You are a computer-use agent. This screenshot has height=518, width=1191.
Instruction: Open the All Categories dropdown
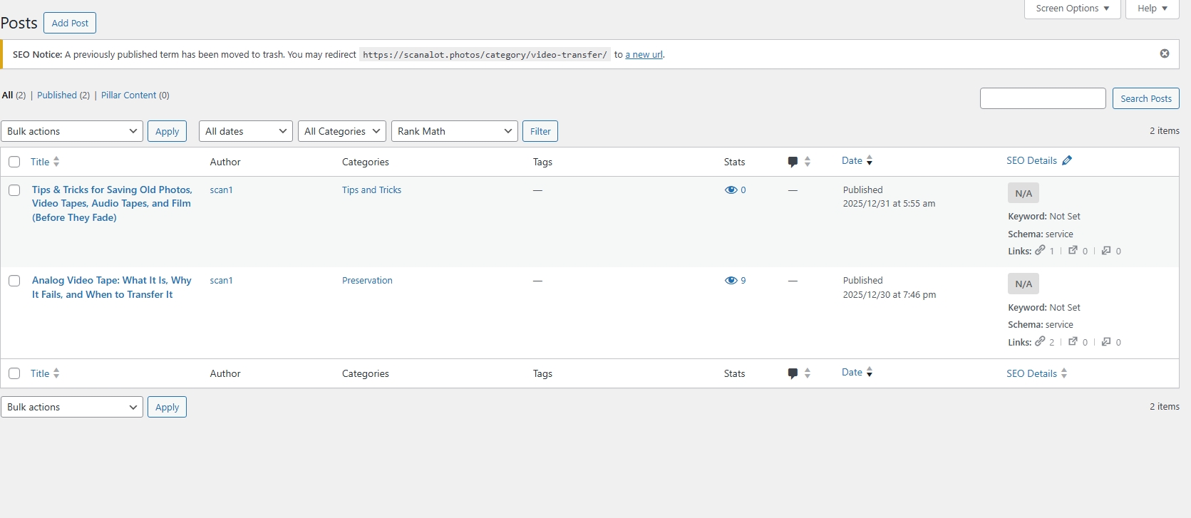(341, 131)
